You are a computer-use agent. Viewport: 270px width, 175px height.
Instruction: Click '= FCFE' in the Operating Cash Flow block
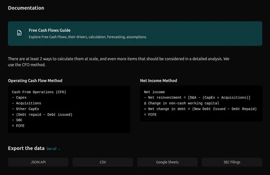18,126
